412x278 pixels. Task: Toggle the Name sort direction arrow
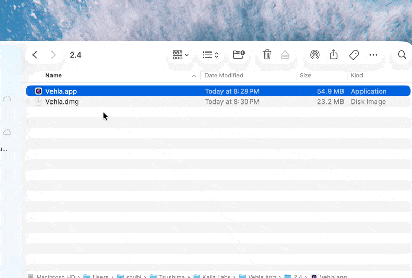(194, 76)
